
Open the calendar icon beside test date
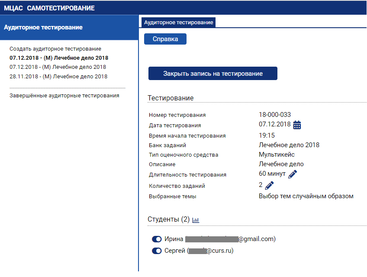pyautogui.click(x=297, y=125)
